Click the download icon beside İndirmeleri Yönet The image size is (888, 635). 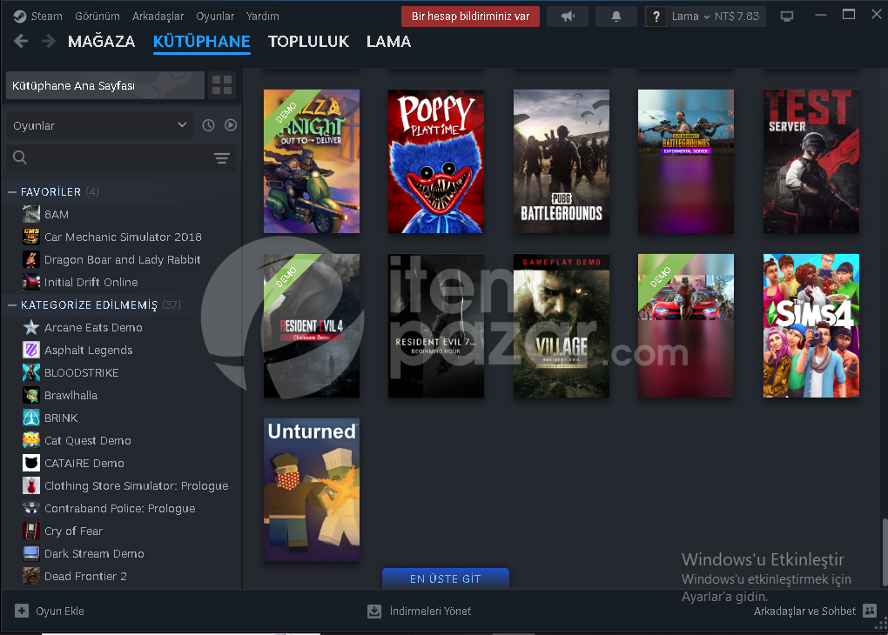click(x=374, y=612)
